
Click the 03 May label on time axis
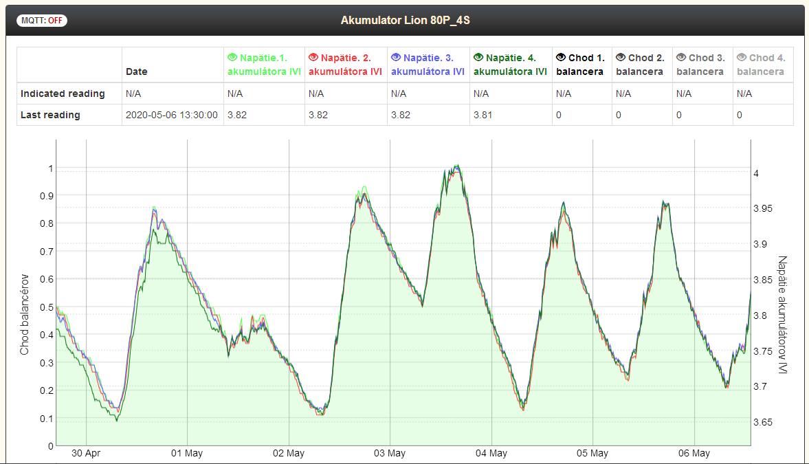[x=390, y=454]
